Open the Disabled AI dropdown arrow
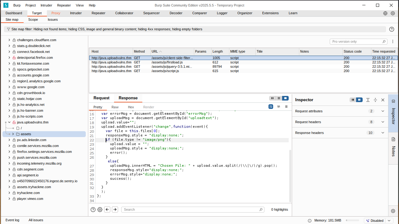The image size is (399, 224). click(x=389, y=221)
